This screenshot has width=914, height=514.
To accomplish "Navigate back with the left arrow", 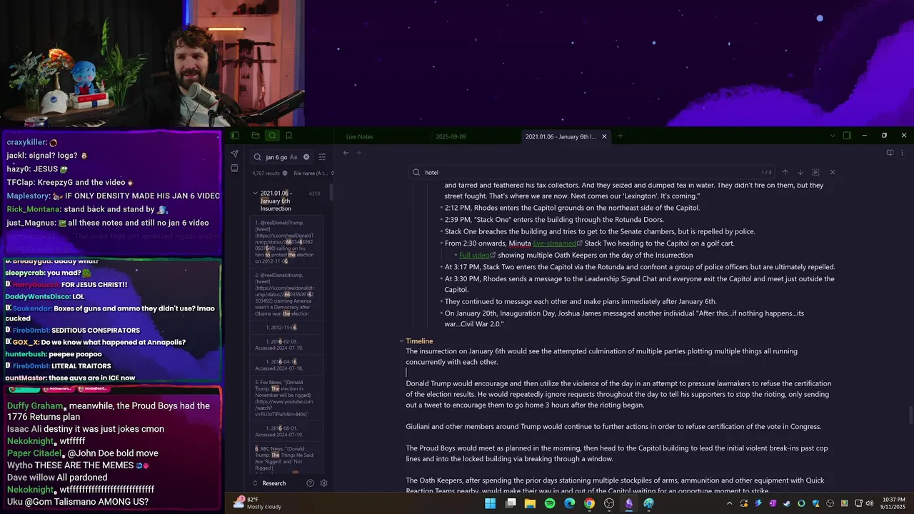I will pos(346,152).
